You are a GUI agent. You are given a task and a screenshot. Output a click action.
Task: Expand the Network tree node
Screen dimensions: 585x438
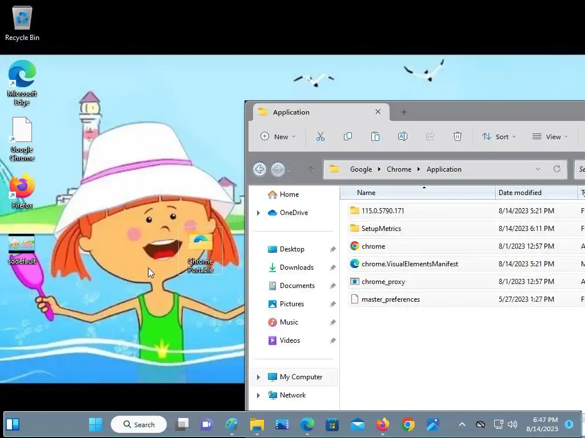pos(258,395)
